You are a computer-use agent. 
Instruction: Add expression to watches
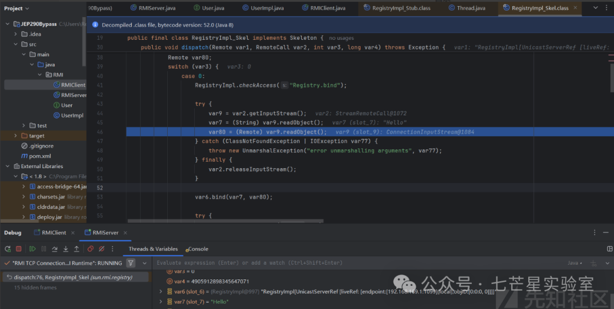[x=594, y=263]
